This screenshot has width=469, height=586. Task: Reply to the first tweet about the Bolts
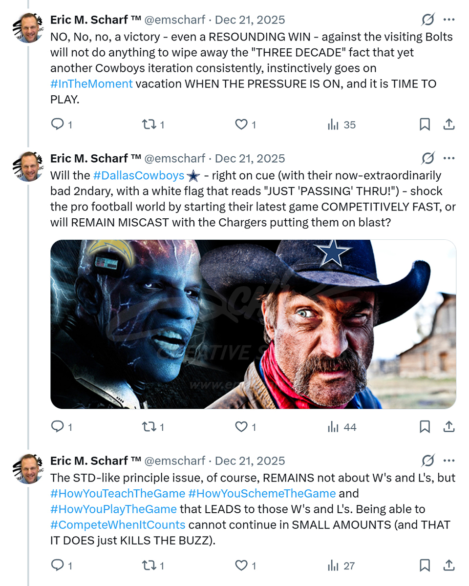58,125
